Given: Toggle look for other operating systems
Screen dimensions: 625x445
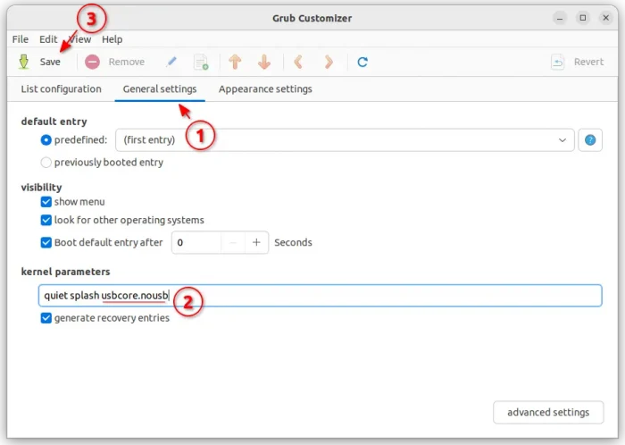Looking at the screenshot, I should pos(46,220).
